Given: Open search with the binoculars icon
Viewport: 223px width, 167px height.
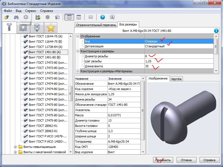Looking at the screenshot, I should [x=16, y=17].
